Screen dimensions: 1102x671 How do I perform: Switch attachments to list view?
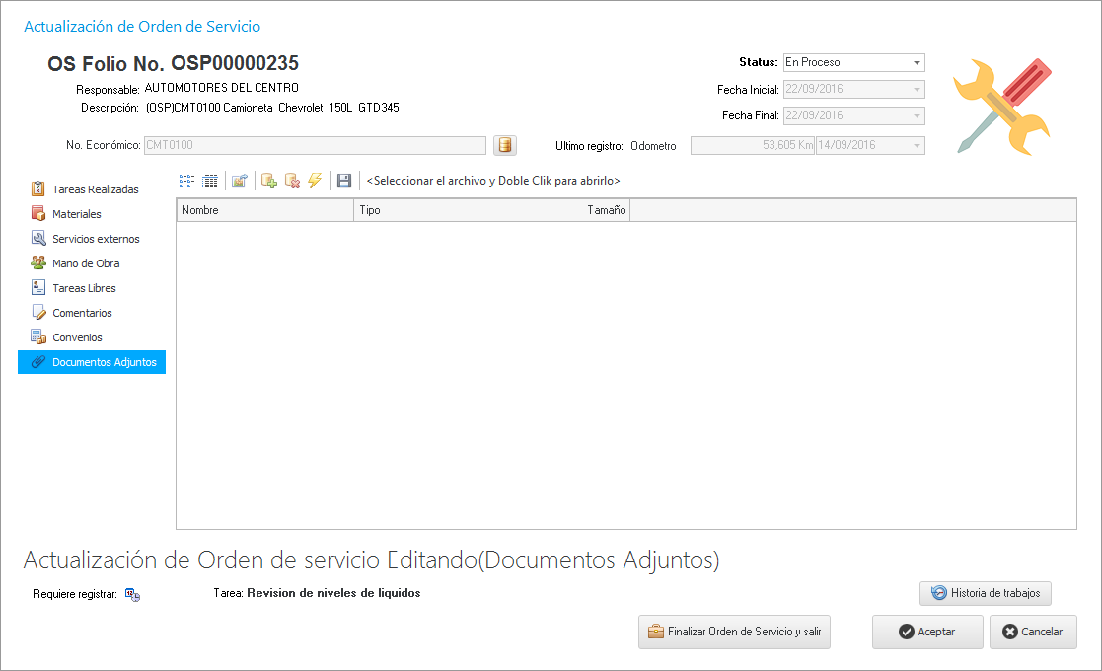click(x=186, y=181)
